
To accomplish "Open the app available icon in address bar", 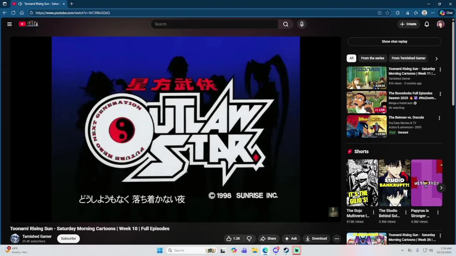I will click(380, 13).
